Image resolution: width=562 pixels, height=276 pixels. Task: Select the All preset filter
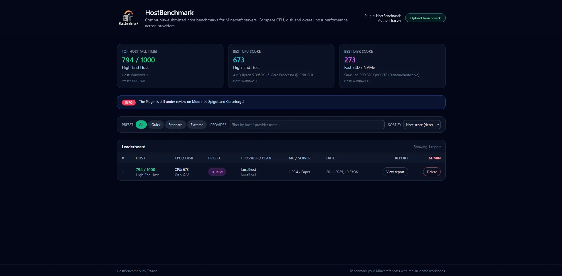141,125
